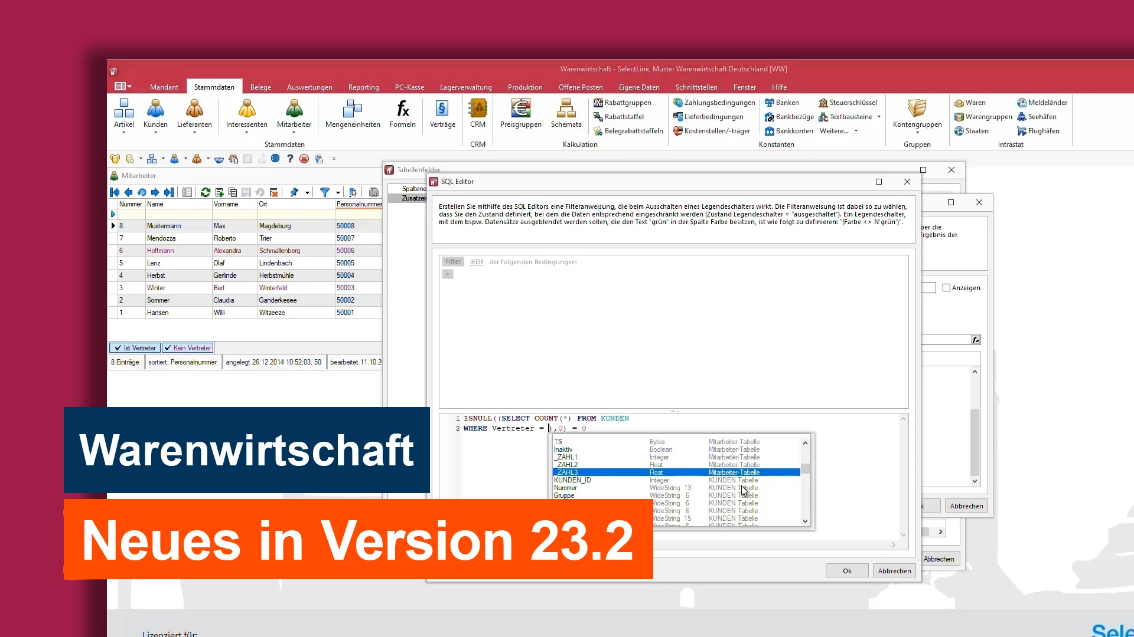Toggle the Ist Vertreter legend switch
Screen dimensions: 1134x637
(135, 348)
